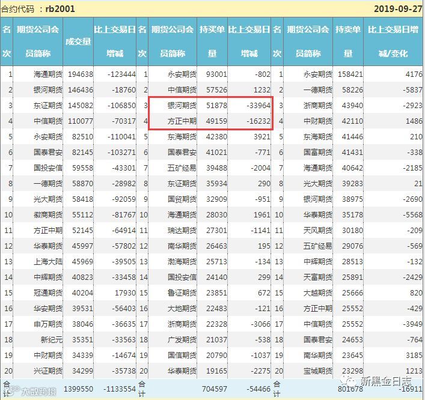Image resolution: width=425 pixels, height=400 pixels.
Task: Select 永安期货 long position 93001
Action: tap(182, 74)
